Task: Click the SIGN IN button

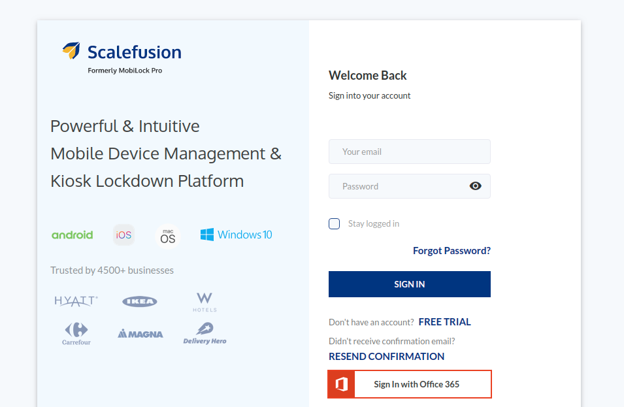Action: 410,284
